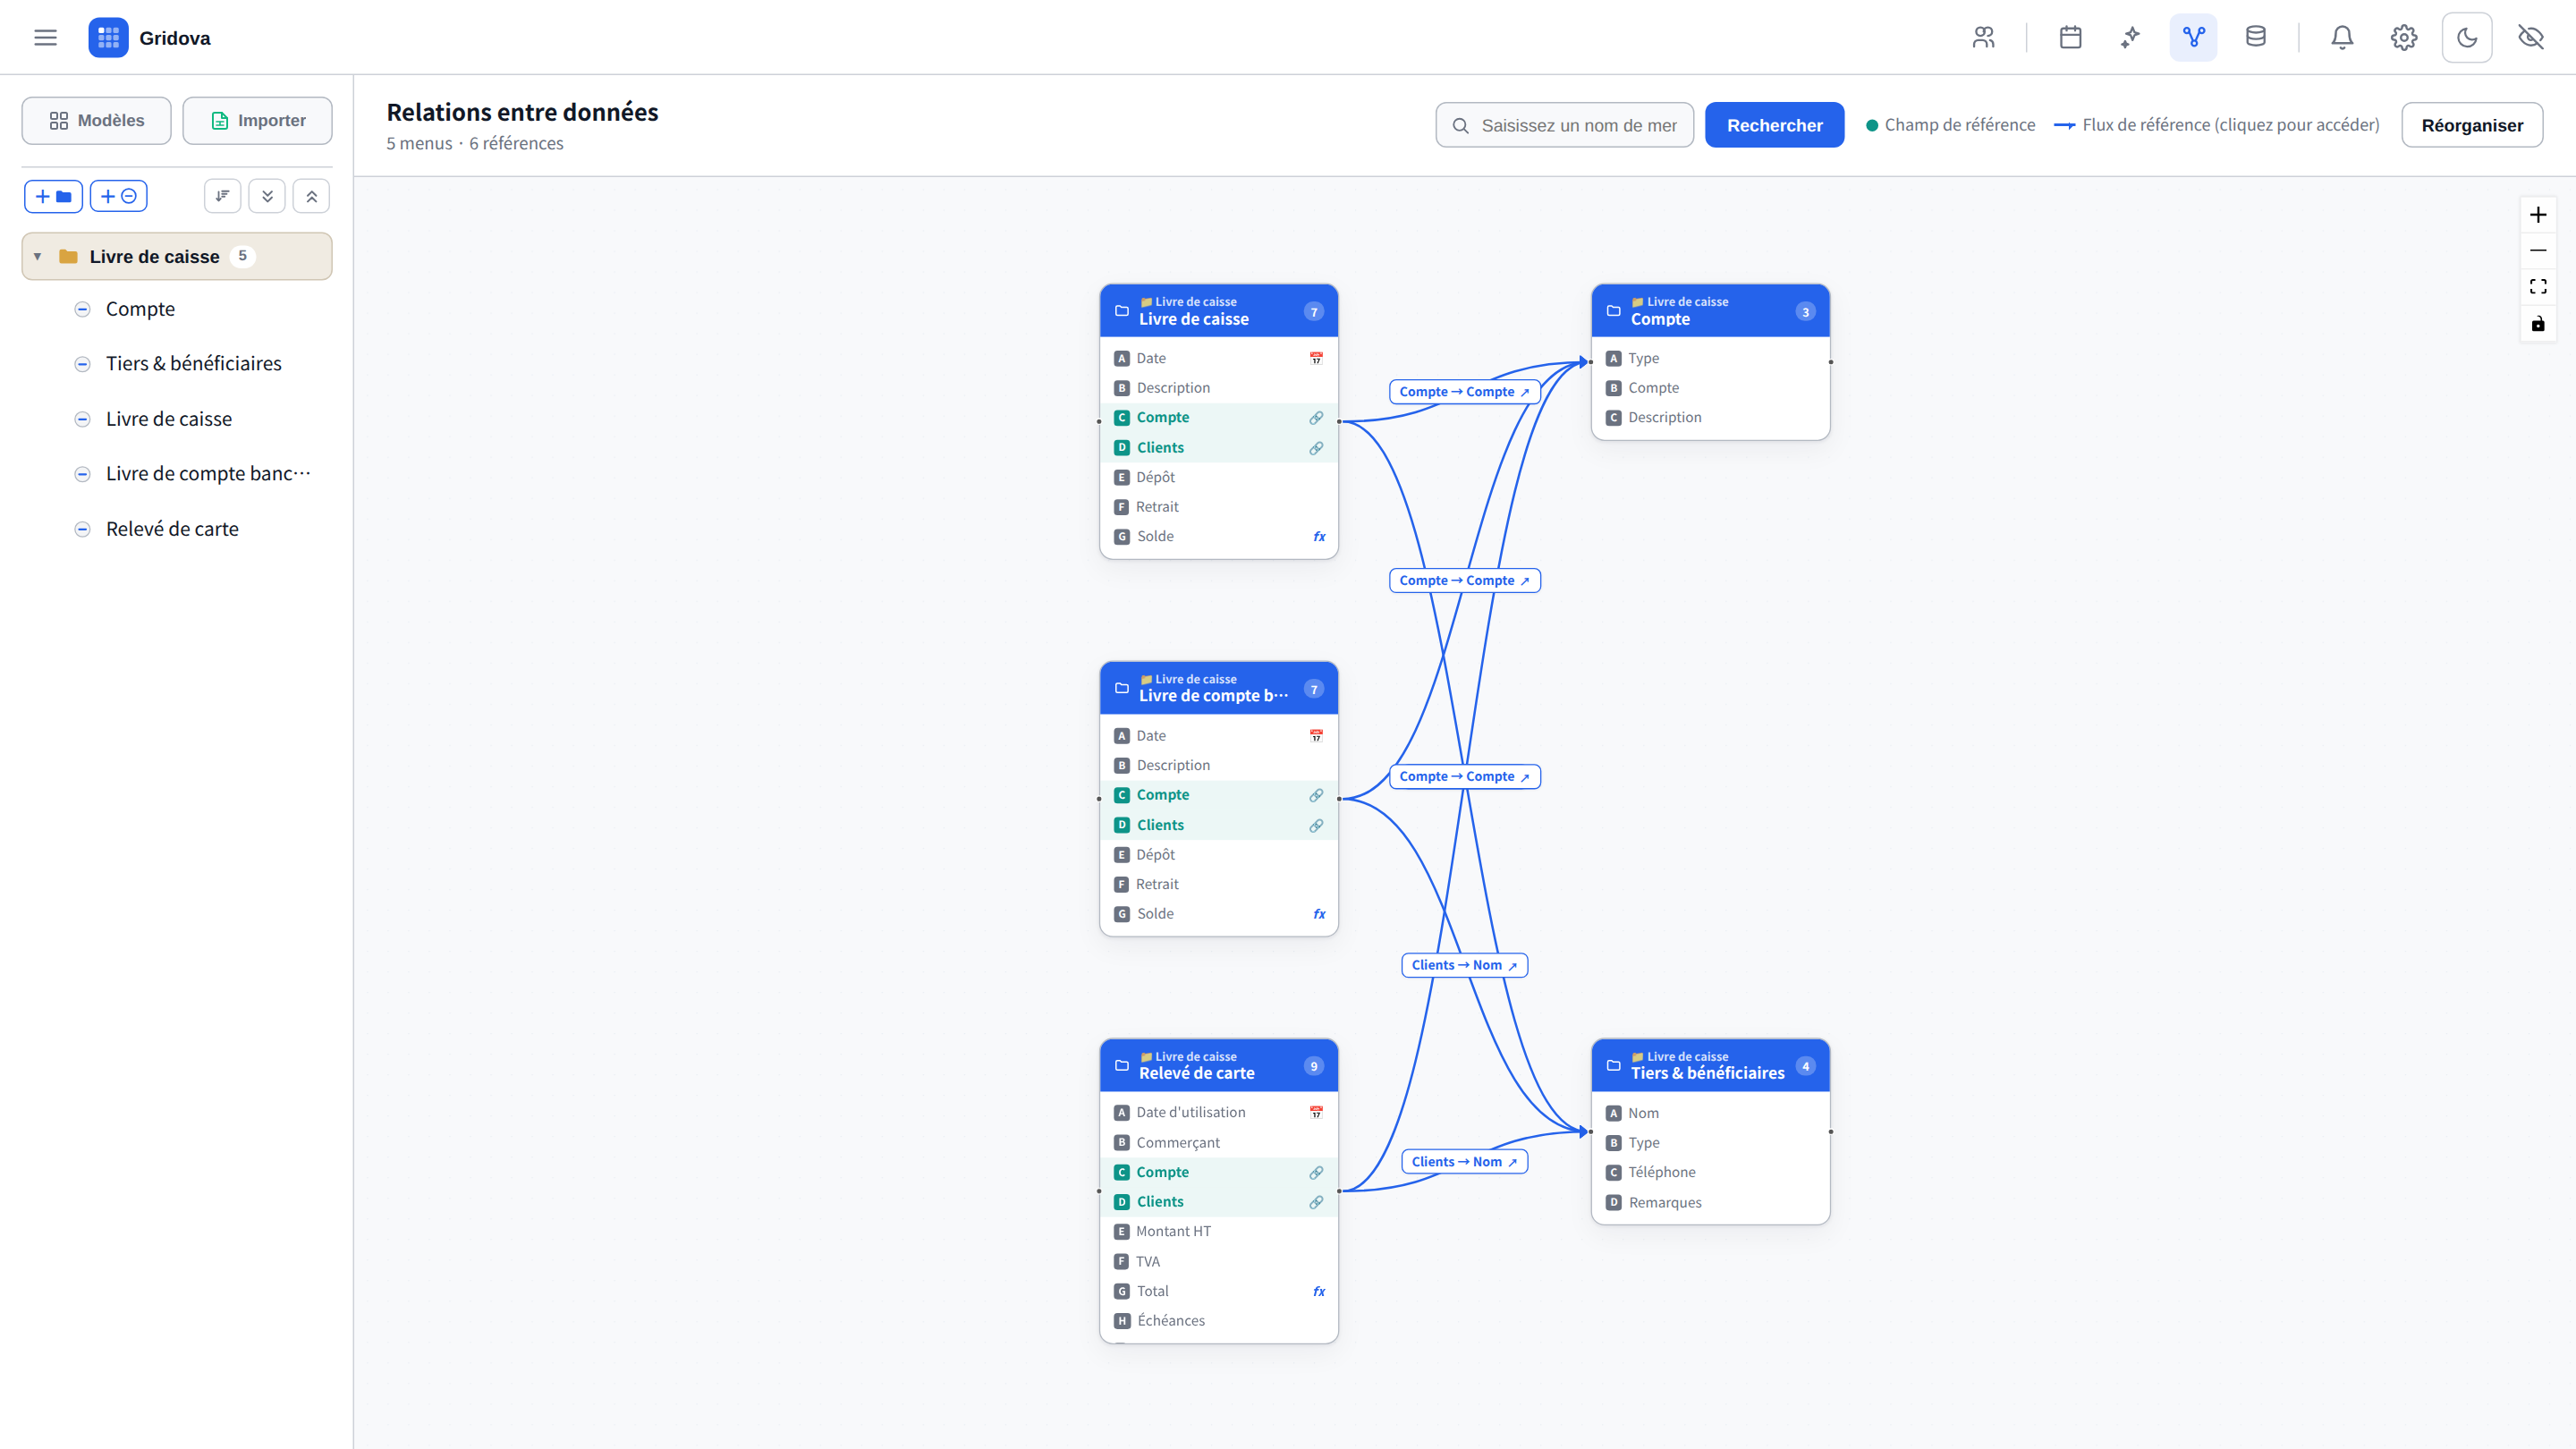The image size is (2576, 1449).
Task: Toggle the hidden-eye visibility icon
Action: [x=2530, y=38]
